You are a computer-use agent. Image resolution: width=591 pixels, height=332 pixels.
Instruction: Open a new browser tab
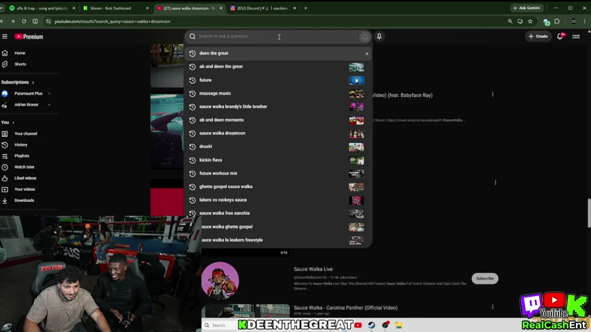click(305, 8)
